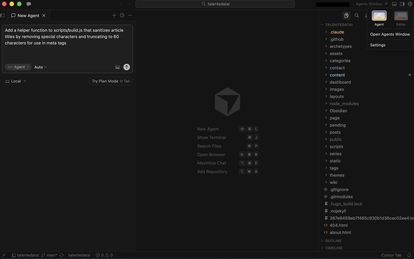The height and width of the screenshot is (259, 414).
Task: Select the Editor layout option
Action: 401,18
